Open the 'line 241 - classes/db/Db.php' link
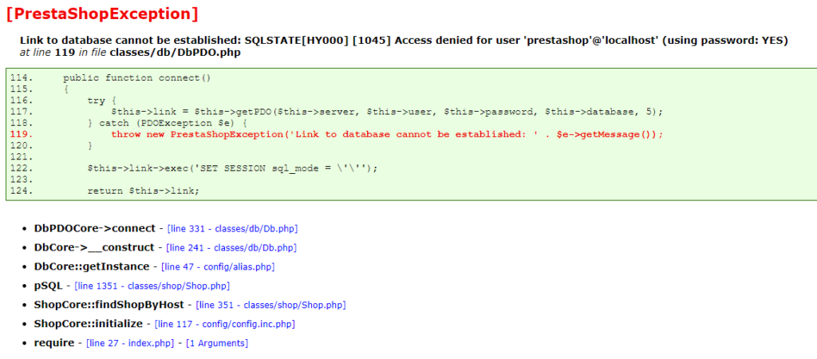This screenshot has height=359, width=817. coord(231,248)
